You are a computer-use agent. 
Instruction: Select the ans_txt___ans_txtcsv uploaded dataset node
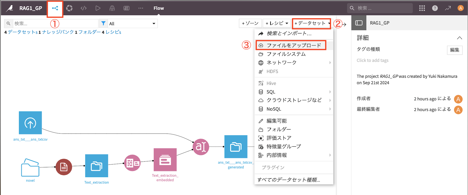tap(30, 123)
